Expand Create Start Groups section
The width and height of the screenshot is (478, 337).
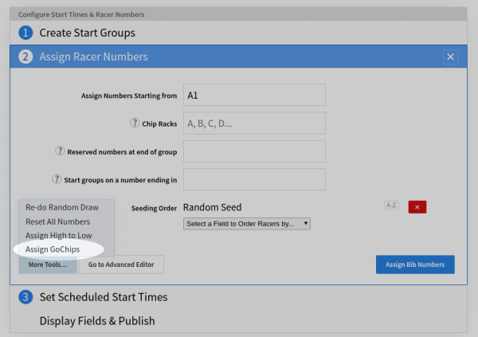tap(87, 33)
